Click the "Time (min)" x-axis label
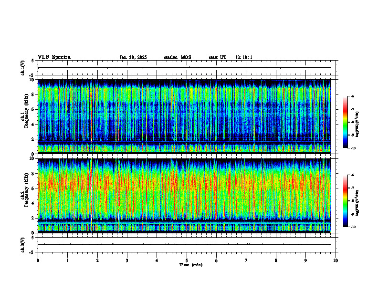This screenshot has height=292, width=378. tap(191, 265)
